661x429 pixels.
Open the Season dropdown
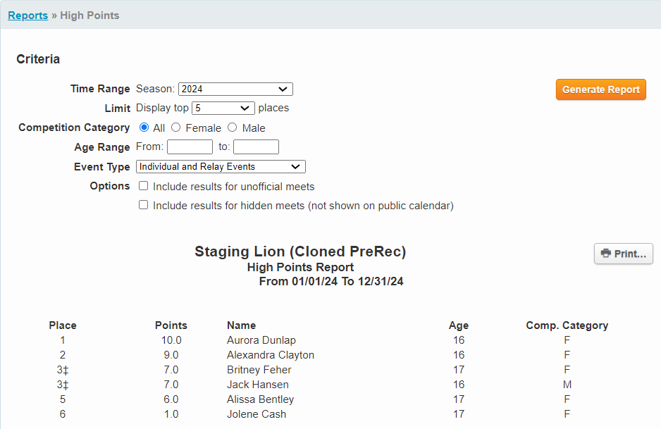(x=235, y=89)
